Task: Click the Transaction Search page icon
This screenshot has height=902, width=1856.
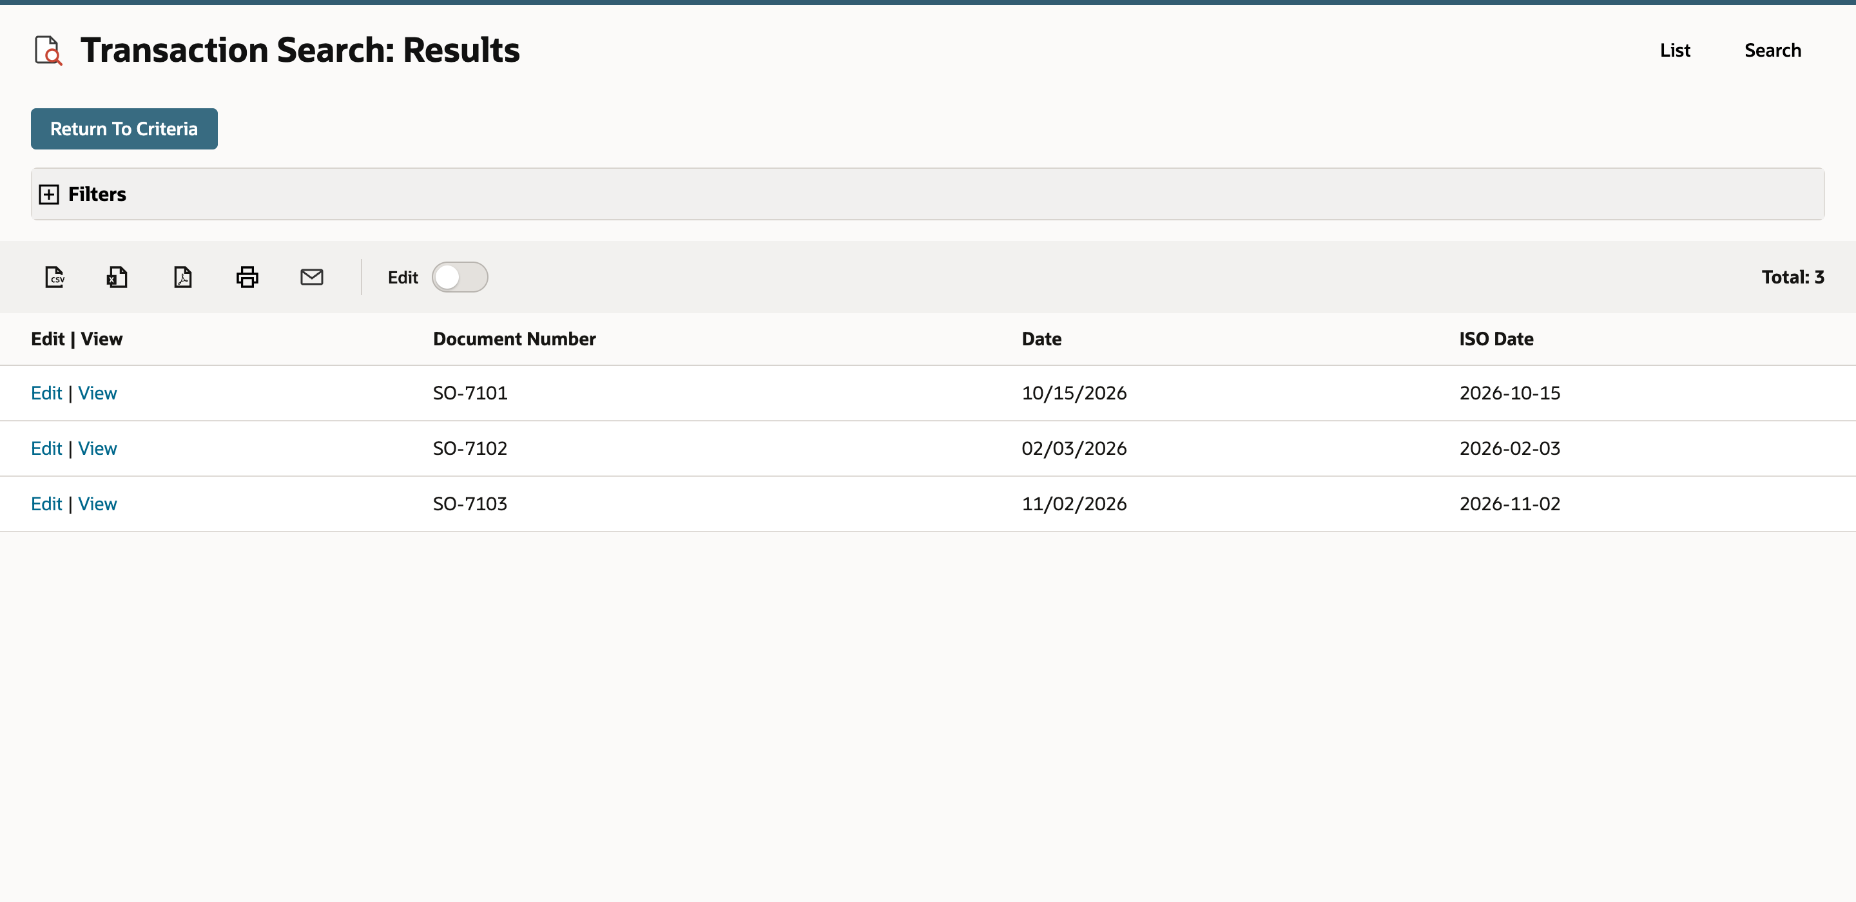Action: (x=48, y=50)
